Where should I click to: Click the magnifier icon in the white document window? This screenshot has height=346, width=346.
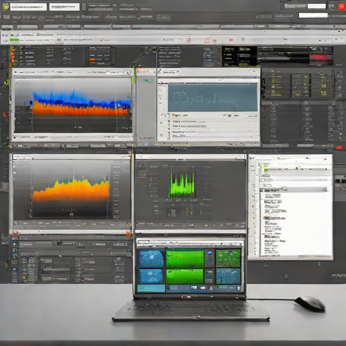[x=324, y=189]
